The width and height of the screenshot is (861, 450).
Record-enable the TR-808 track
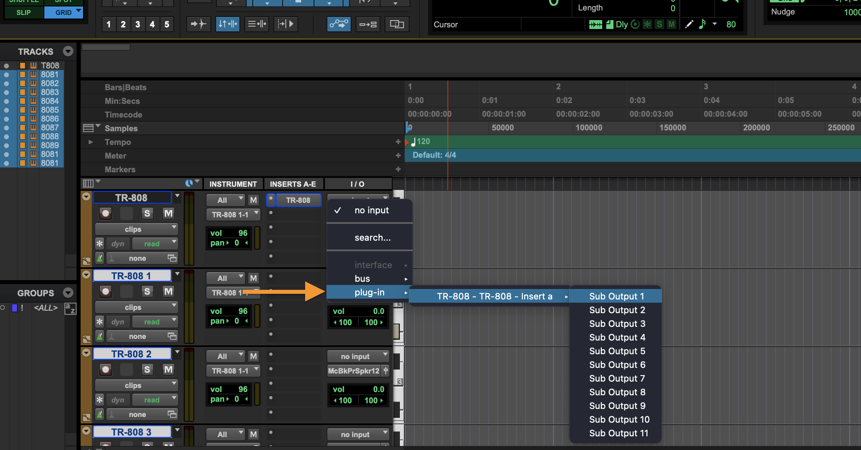[x=106, y=213]
